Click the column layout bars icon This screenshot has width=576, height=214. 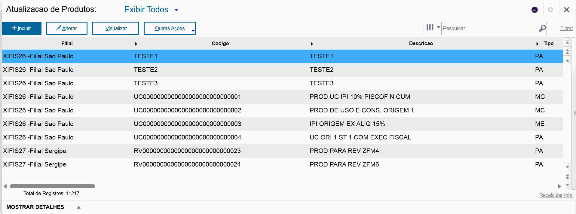[430, 28]
